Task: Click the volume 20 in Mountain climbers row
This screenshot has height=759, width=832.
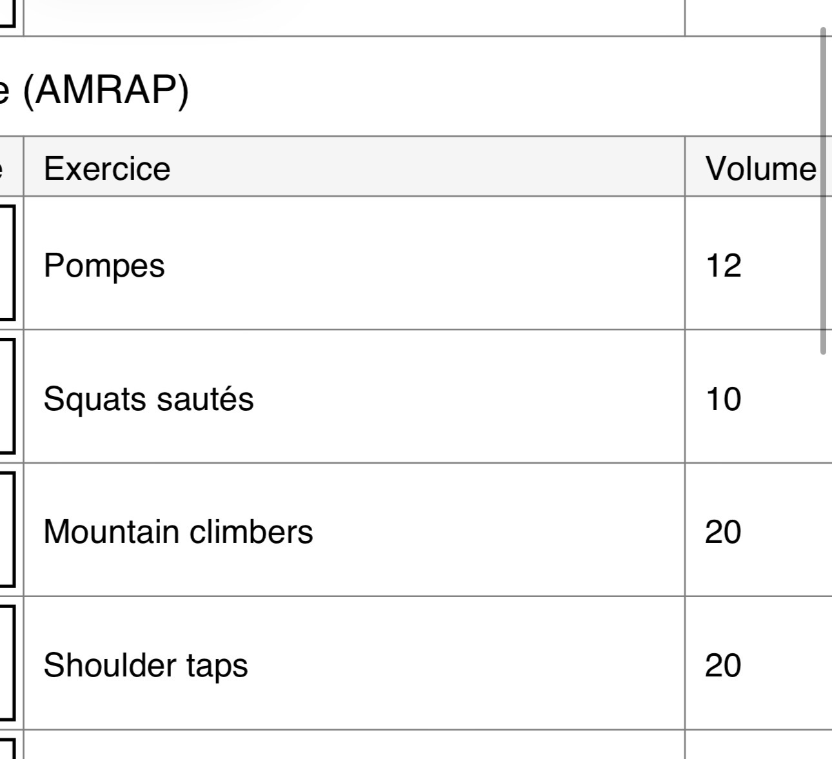Action: click(x=723, y=532)
